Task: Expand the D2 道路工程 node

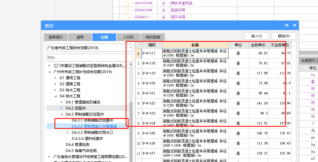Action: (x=55, y=84)
